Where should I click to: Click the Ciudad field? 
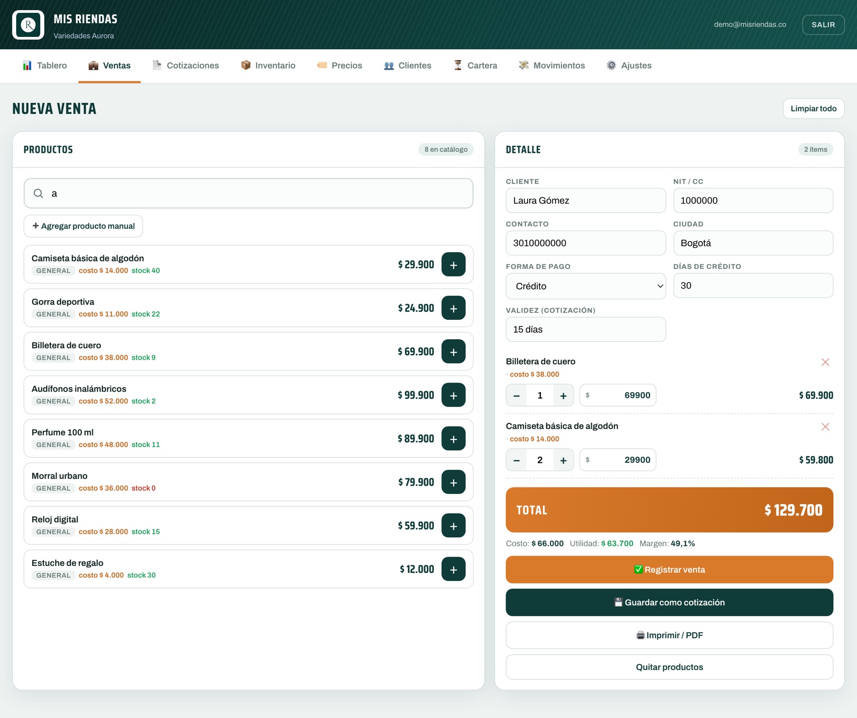coord(753,243)
